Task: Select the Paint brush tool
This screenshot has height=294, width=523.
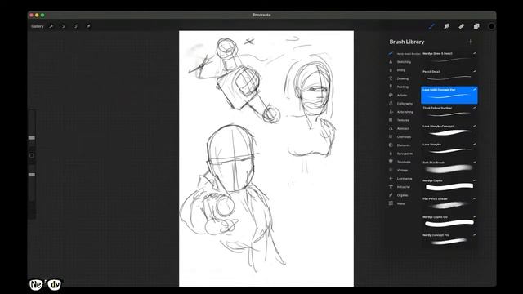Action: [431, 26]
